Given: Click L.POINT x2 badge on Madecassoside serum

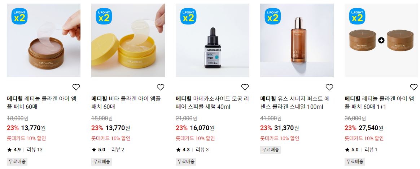Looking at the screenshot, I should [188, 16].
